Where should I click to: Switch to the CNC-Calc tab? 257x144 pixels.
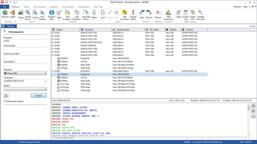coord(98,7)
